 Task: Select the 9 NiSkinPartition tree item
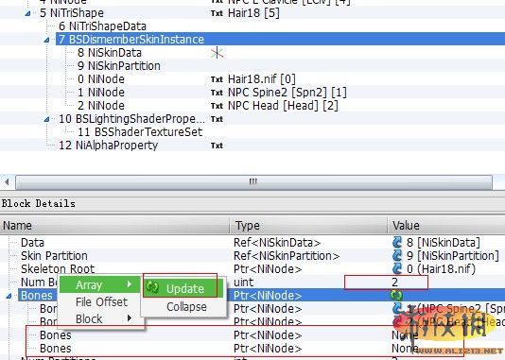(x=119, y=66)
